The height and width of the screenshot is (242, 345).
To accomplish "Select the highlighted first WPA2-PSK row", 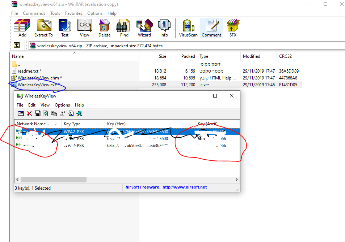I will [127, 132].
